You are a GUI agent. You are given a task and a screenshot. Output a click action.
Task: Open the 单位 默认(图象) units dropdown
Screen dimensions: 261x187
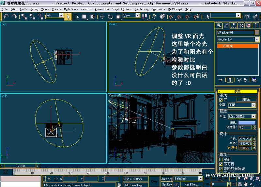pos(242,116)
